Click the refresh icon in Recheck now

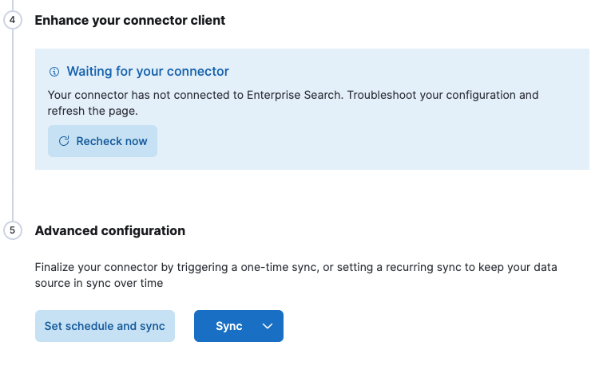[65, 141]
